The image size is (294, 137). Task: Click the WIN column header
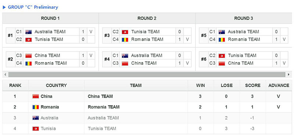pos(200,86)
